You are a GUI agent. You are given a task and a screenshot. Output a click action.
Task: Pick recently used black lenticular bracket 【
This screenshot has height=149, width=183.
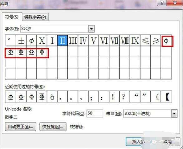(166, 97)
